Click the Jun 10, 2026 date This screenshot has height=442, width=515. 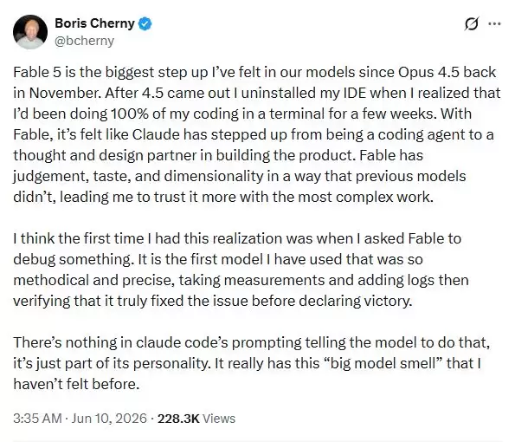pyautogui.click(x=109, y=419)
